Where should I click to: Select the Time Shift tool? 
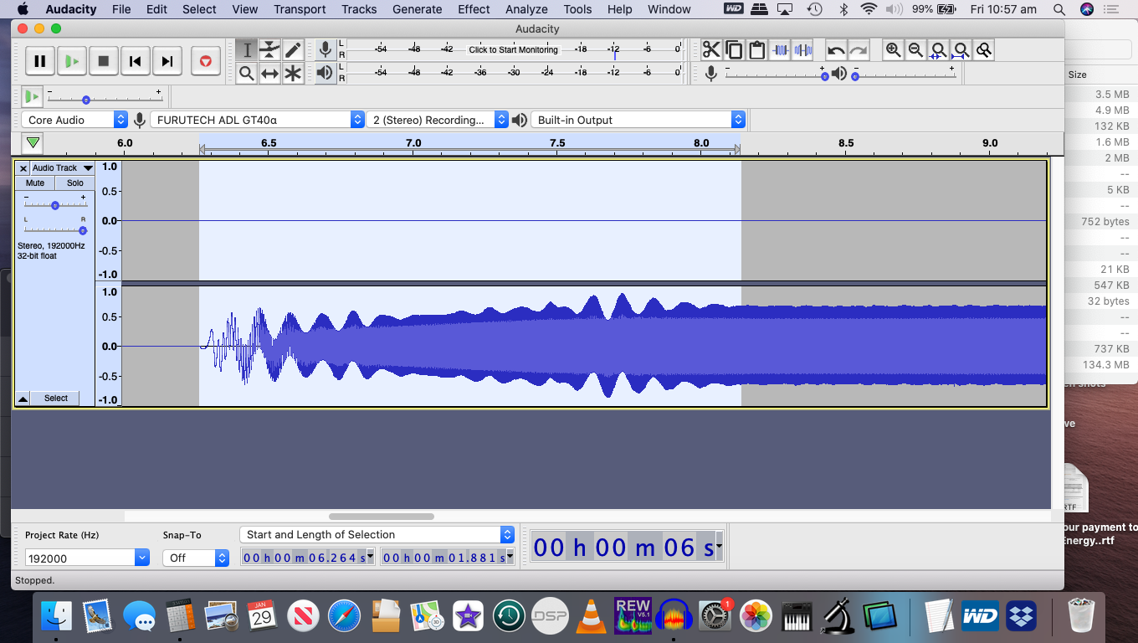[269, 74]
